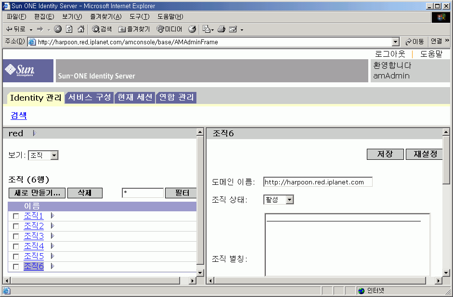Click the 도움말 help link at top right
The width and height of the screenshot is (453, 297).
pos(431,54)
